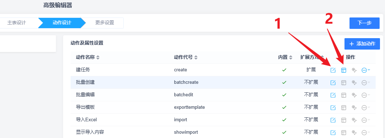Image resolution: width=385 pixels, height=138 pixels.
Task: Click the 动作及属性设置 panel title
Action: (x=87, y=43)
